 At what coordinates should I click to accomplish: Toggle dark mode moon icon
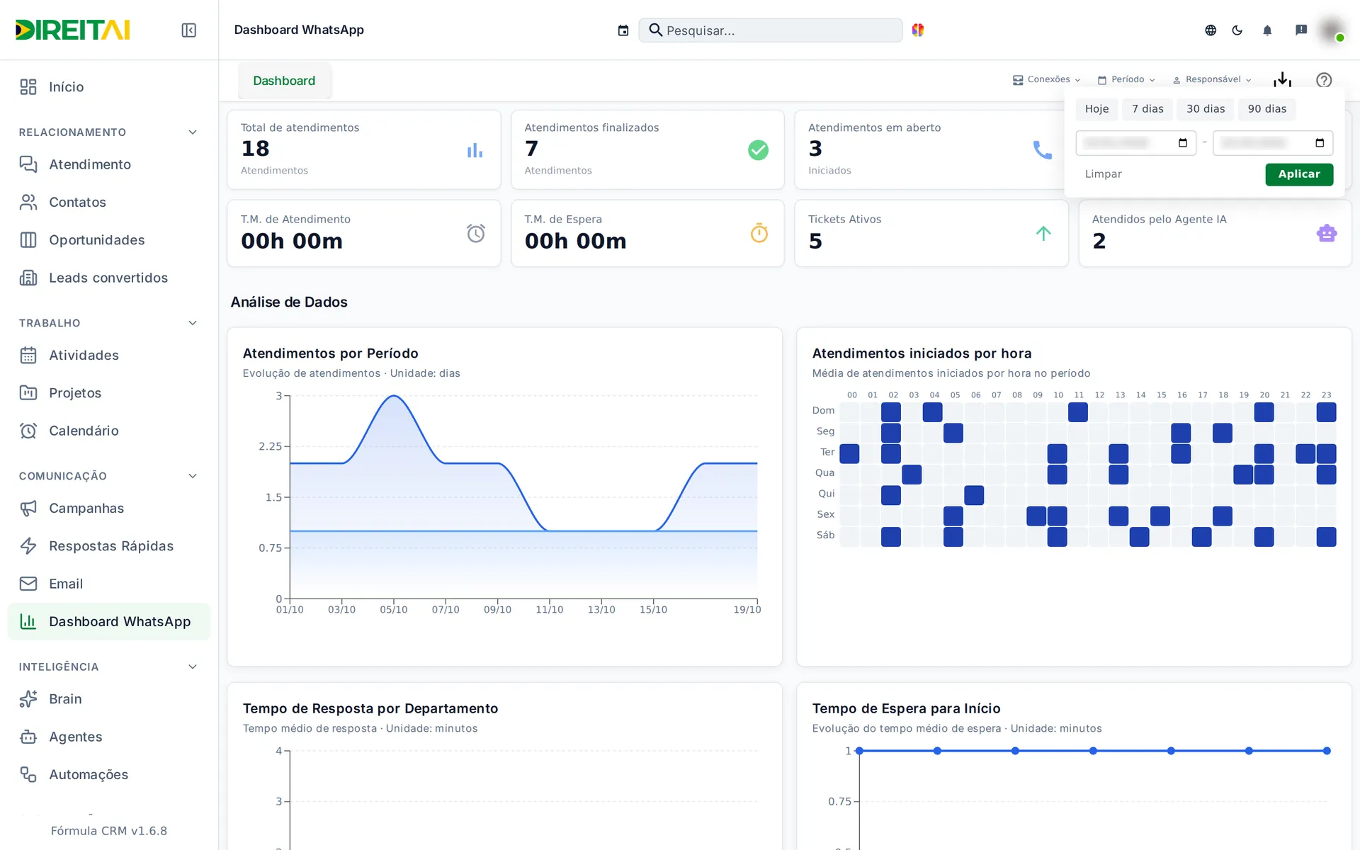point(1237,30)
